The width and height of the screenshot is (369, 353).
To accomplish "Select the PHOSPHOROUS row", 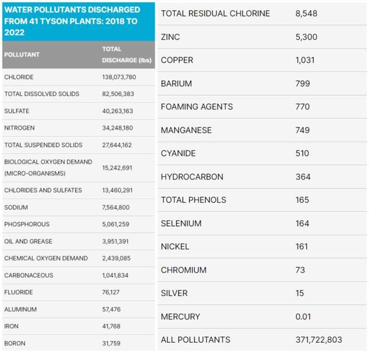I will 78,224.
